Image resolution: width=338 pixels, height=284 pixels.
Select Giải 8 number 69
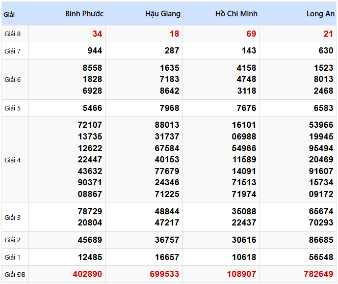[251, 34]
